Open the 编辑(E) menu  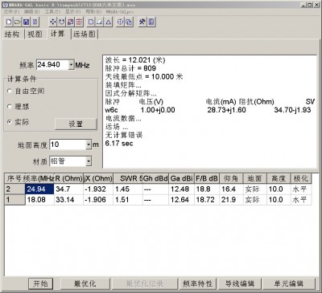point(31,12)
